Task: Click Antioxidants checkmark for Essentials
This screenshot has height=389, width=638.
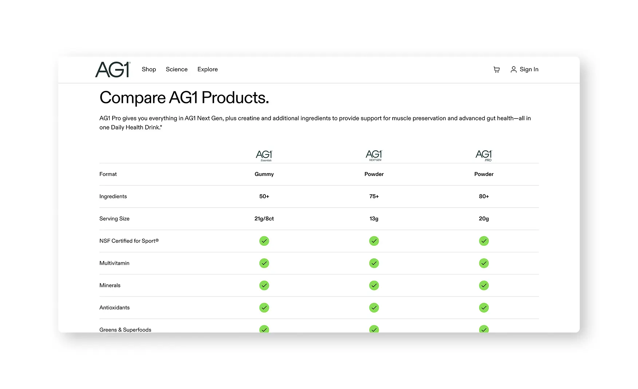Action: point(264,308)
